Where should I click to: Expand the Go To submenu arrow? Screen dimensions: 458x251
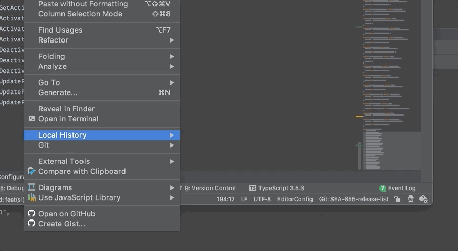[x=172, y=82]
